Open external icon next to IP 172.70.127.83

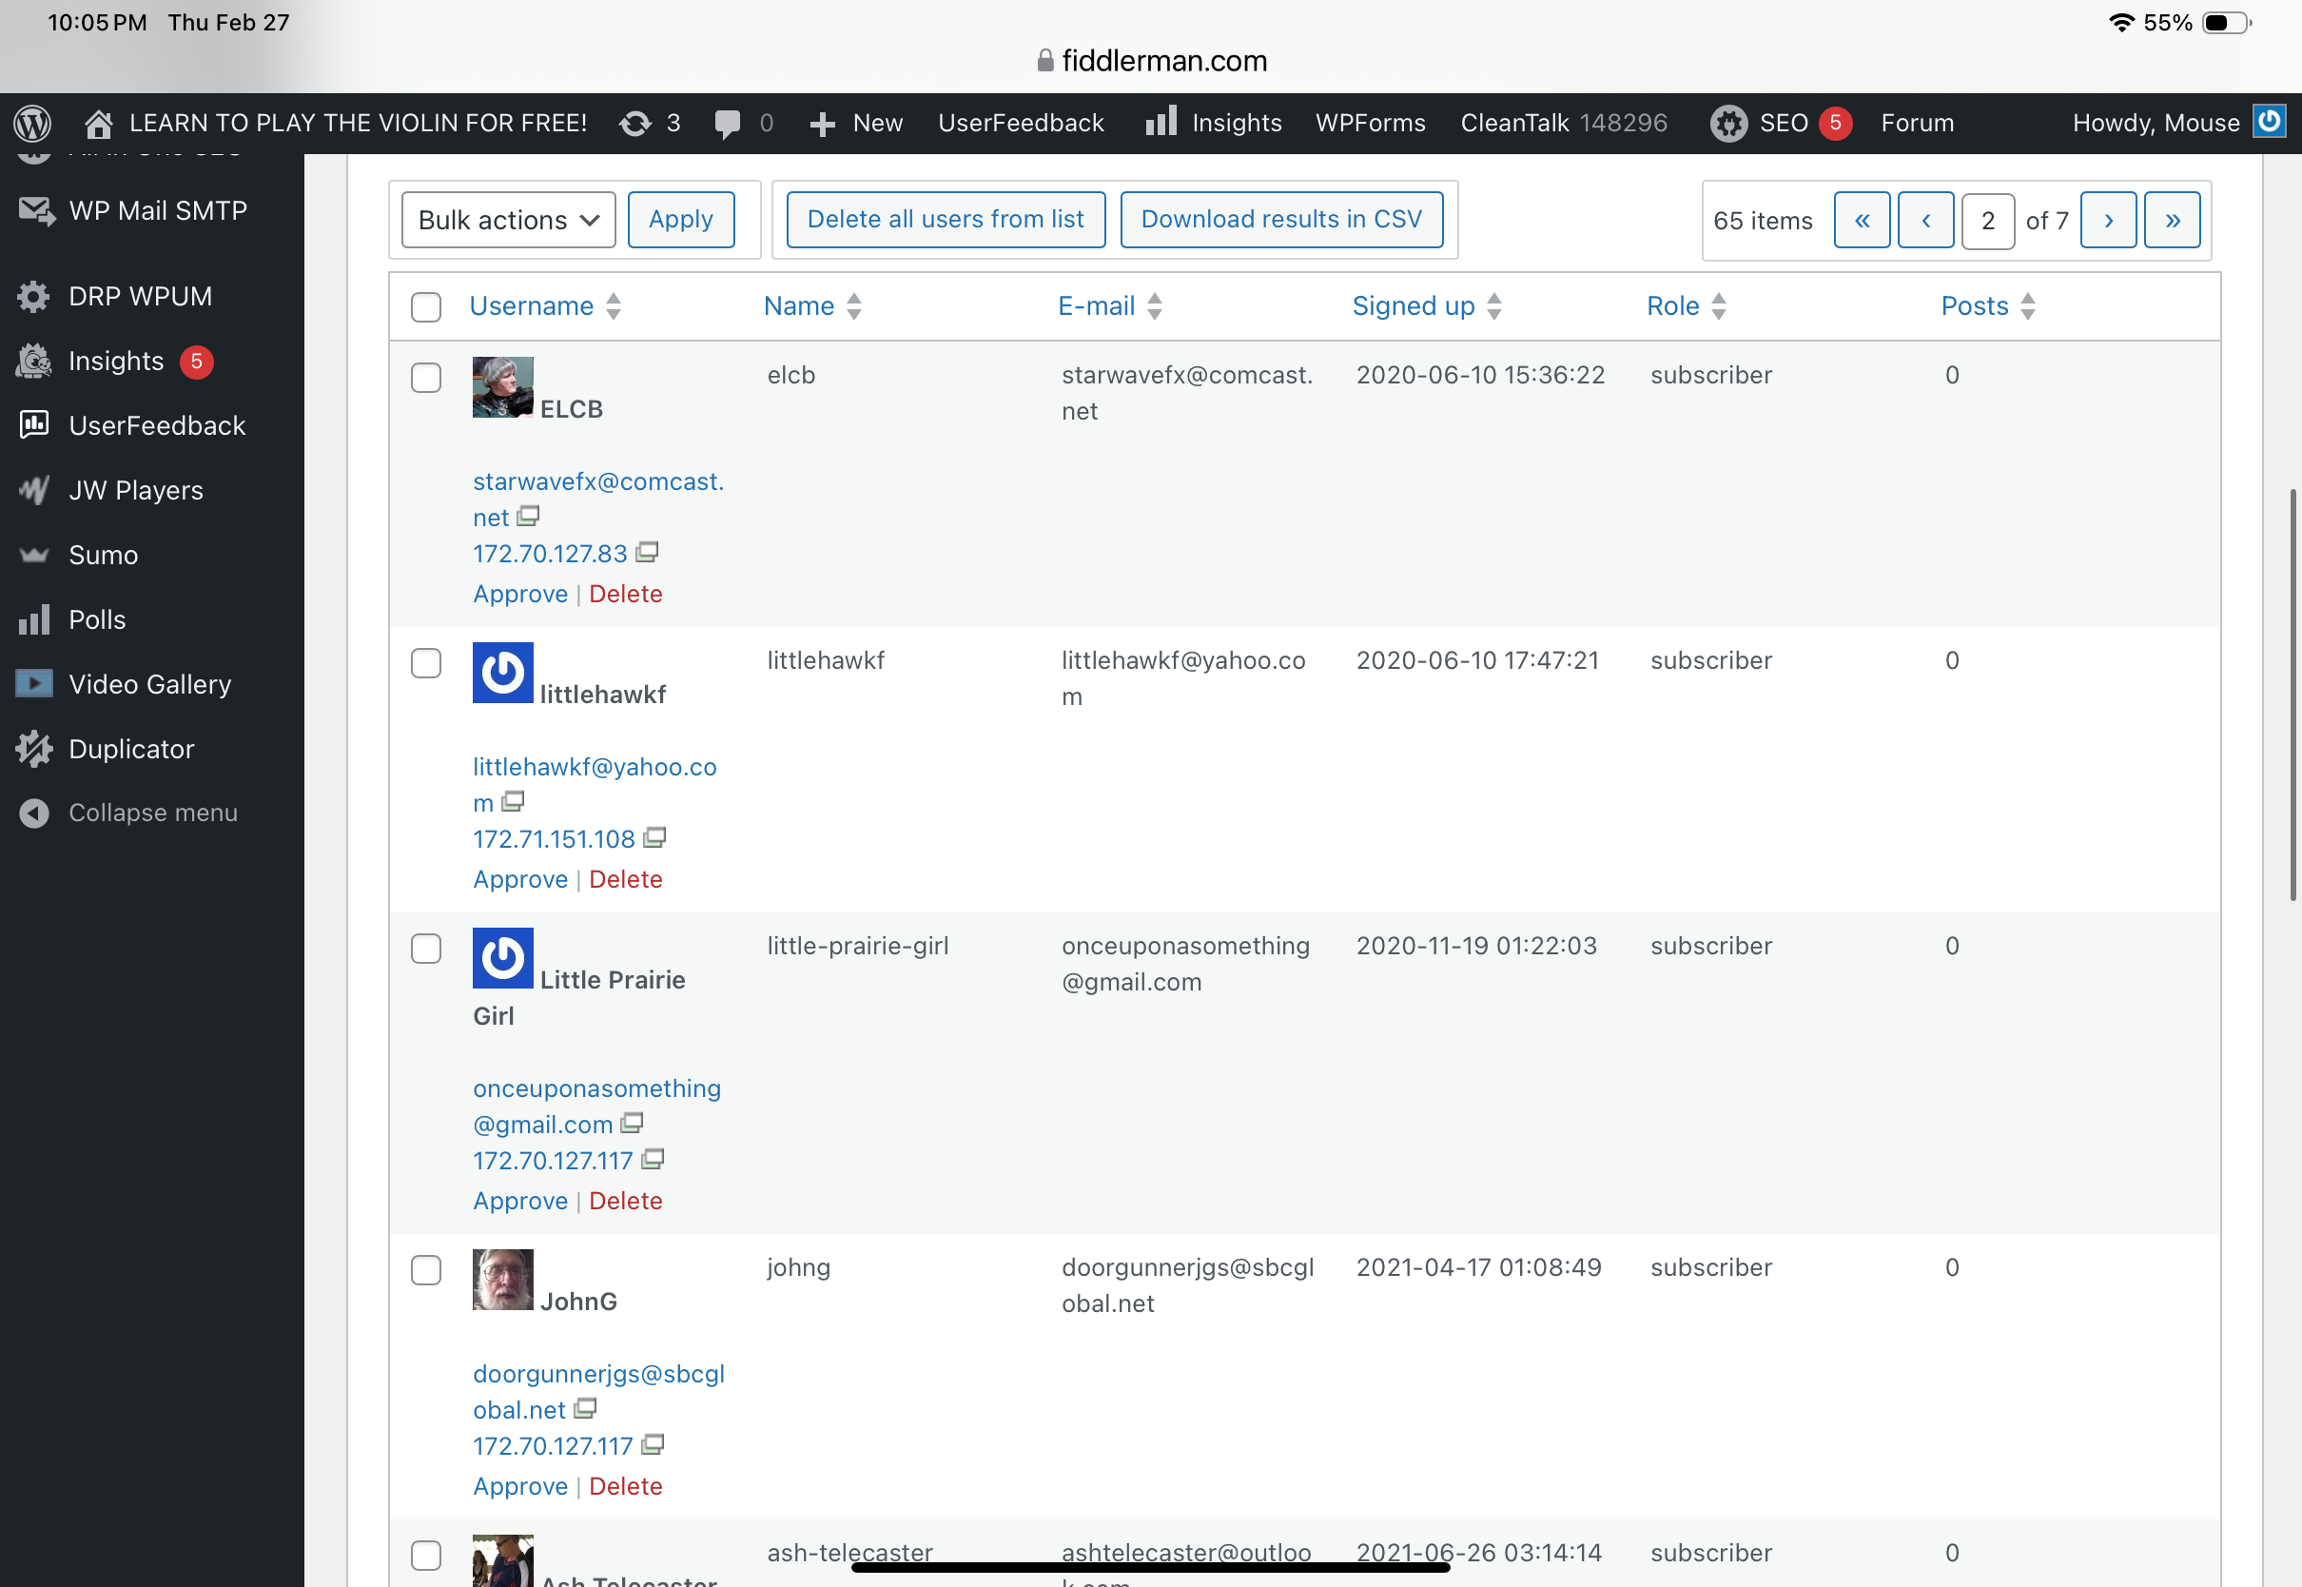coord(647,552)
